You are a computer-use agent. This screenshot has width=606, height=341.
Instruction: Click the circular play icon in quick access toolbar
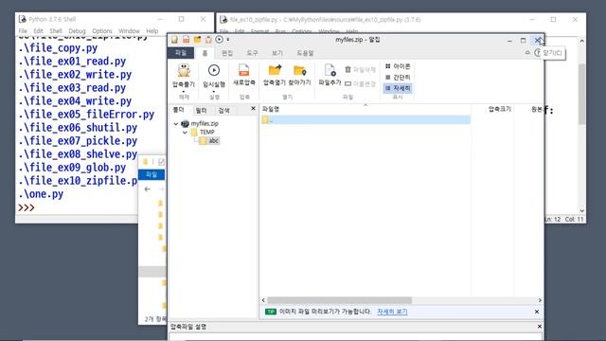(x=219, y=40)
